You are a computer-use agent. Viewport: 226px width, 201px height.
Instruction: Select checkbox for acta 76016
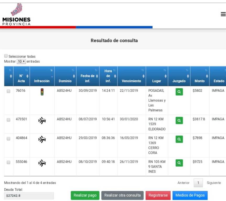click(8, 91)
